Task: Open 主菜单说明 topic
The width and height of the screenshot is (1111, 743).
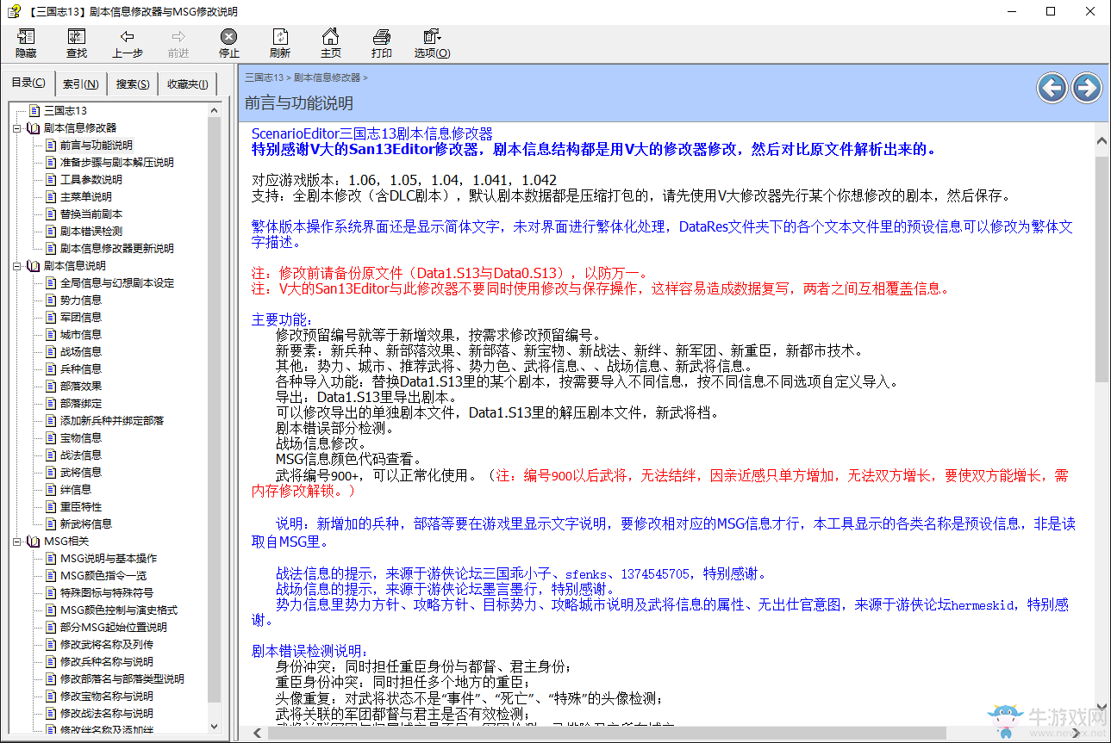Action: point(85,196)
